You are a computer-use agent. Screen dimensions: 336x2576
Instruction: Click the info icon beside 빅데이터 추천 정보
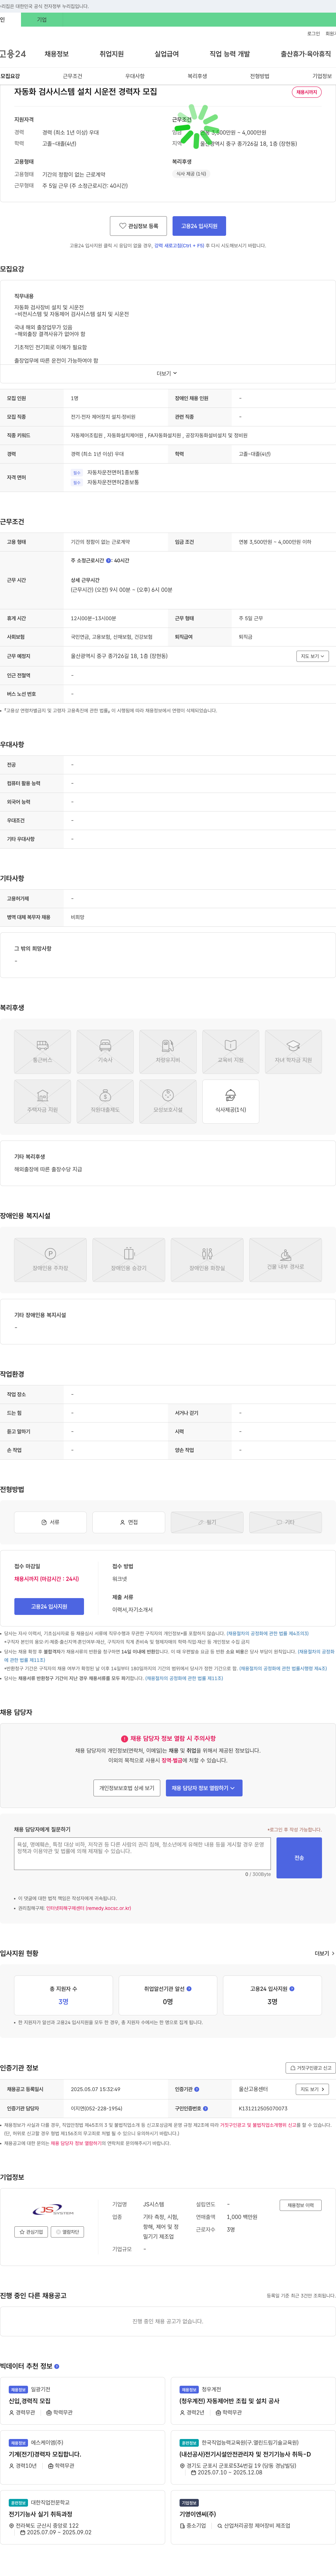coord(57,2366)
